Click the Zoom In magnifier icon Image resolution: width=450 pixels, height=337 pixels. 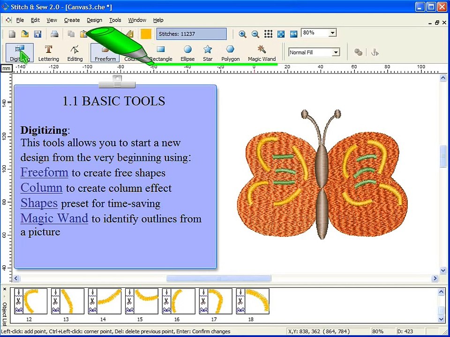click(x=242, y=34)
